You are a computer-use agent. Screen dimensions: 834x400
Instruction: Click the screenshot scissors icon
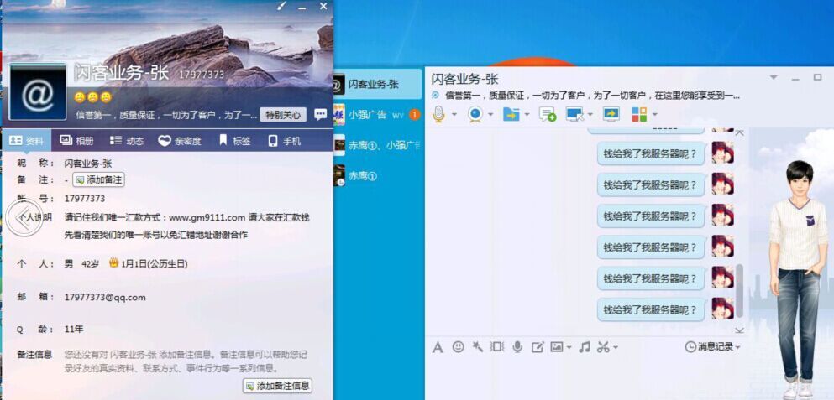tap(603, 347)
